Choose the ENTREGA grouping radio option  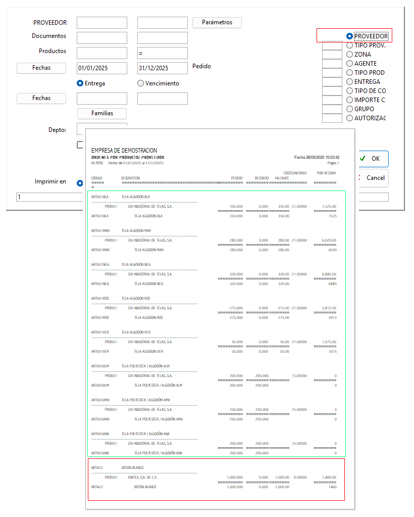tap(349, 81)
